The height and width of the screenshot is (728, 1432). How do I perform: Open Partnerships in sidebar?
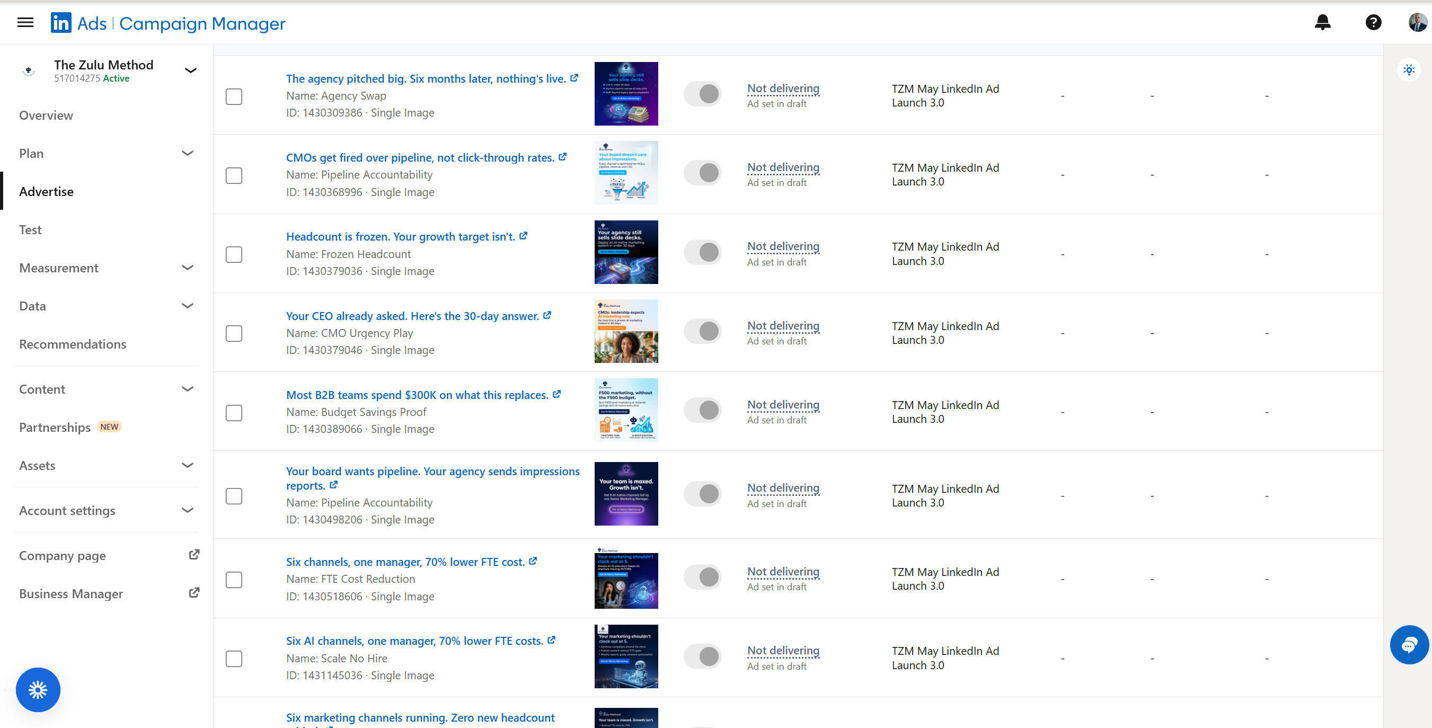55,427
